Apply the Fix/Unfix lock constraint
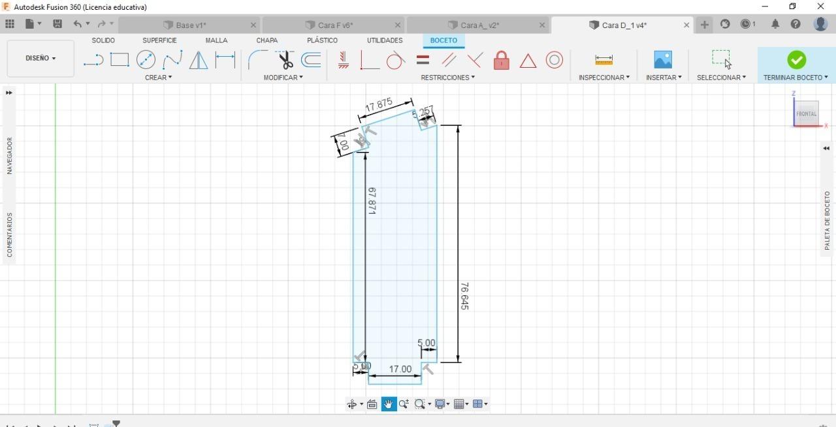The image size is (836, 427). pos(502,60)
